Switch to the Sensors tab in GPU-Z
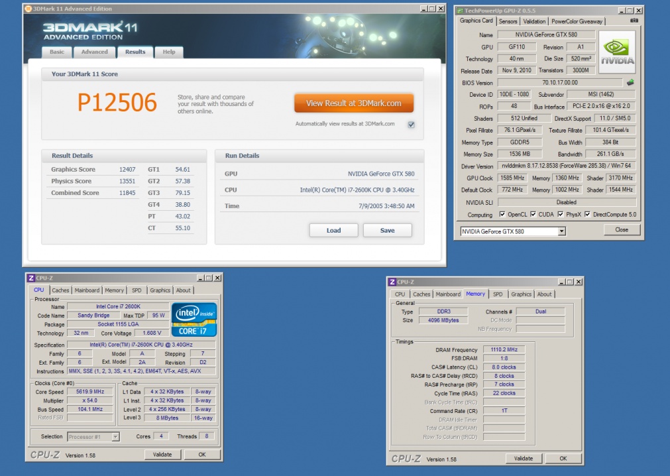 coord(508,21)
